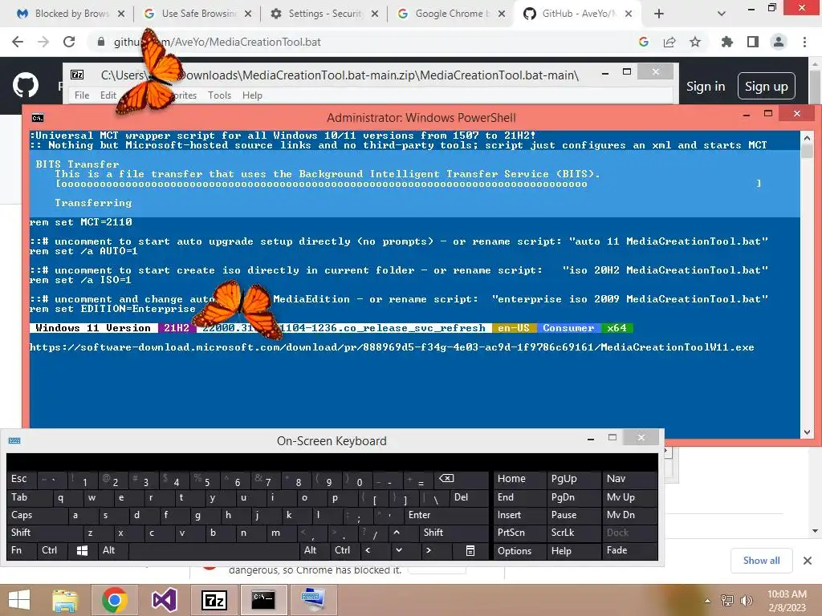The width and height of the screenshot is (822, 616).
Task: Open PowerShell window system menu icon
Action: click(38, 118)
